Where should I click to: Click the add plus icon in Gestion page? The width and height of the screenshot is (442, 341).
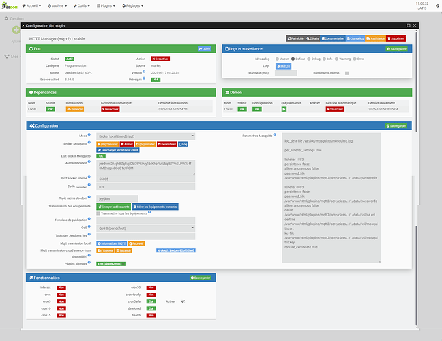pyautogui.click(x=16, y=29)
